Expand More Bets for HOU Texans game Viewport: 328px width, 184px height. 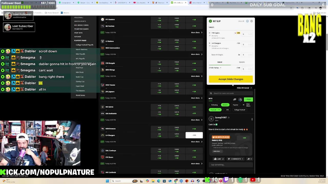(197, 98)
